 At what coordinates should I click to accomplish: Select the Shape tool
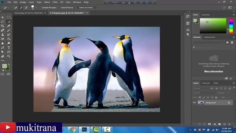pyautogui.click(x=9, y=52)
